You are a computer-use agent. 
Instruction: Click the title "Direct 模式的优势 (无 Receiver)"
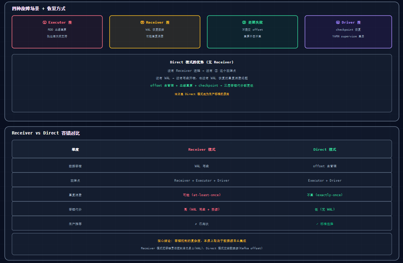(202, 62)
